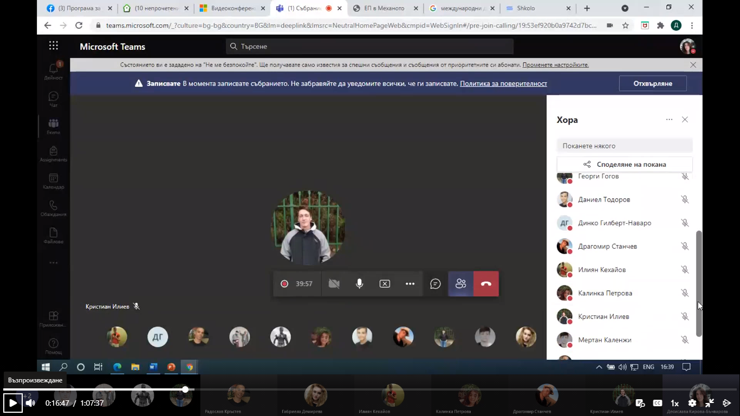Click the Teams search box
Viewport: 740px width, 416px height.
(369, 47)
